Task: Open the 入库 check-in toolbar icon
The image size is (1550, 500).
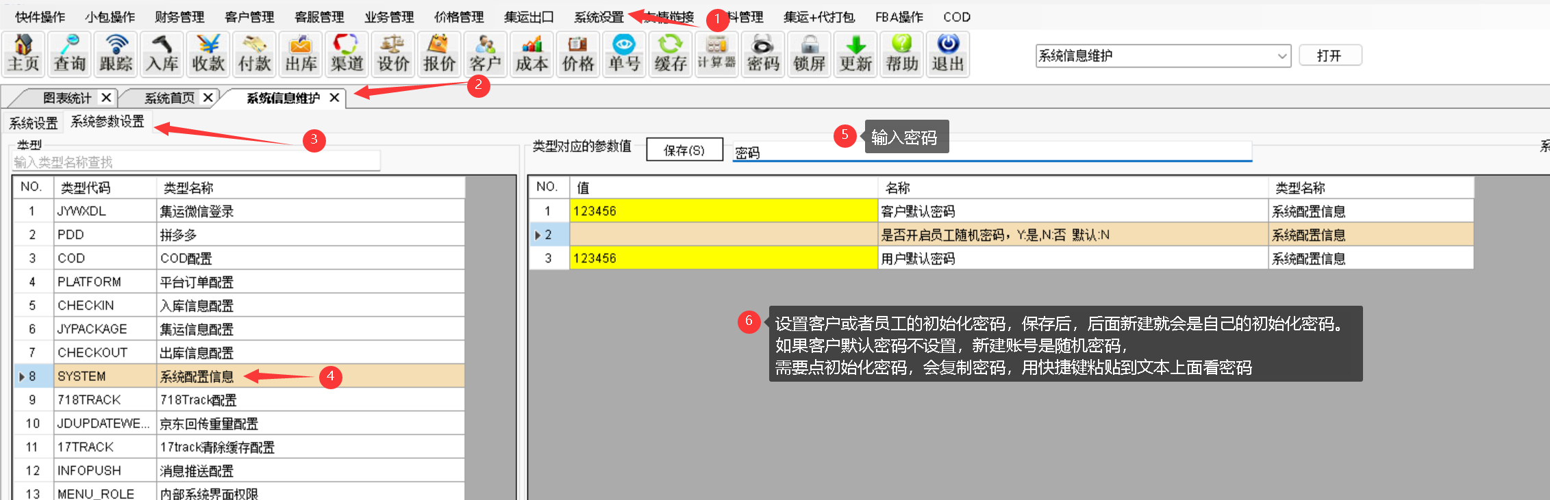Action: coord(162,53)
